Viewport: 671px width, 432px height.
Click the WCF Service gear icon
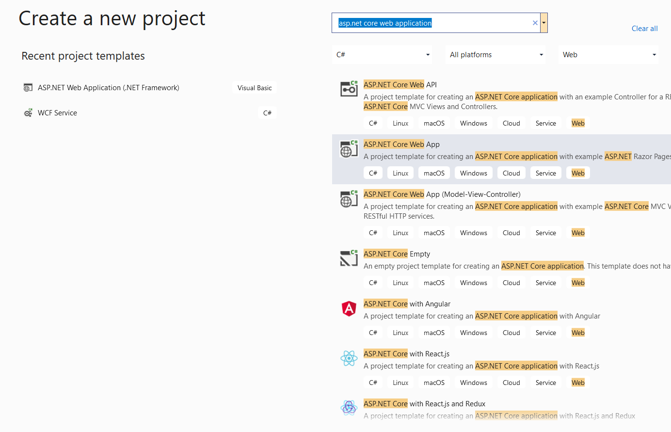point(28,113)
